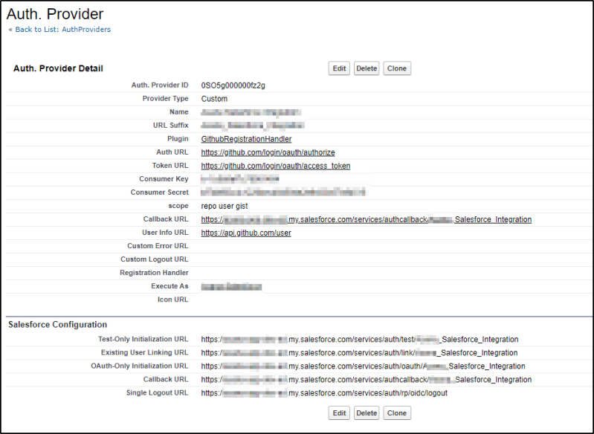The image size is (594, 434).
Task: Click the Salesforce Configuration Callback URL value
Action: (367, 380)
